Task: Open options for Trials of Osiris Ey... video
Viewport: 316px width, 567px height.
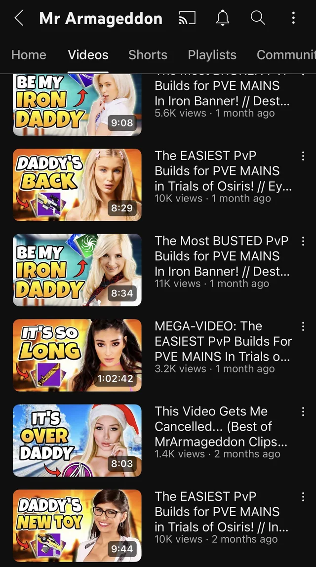Action: click(x=303, y=156)
